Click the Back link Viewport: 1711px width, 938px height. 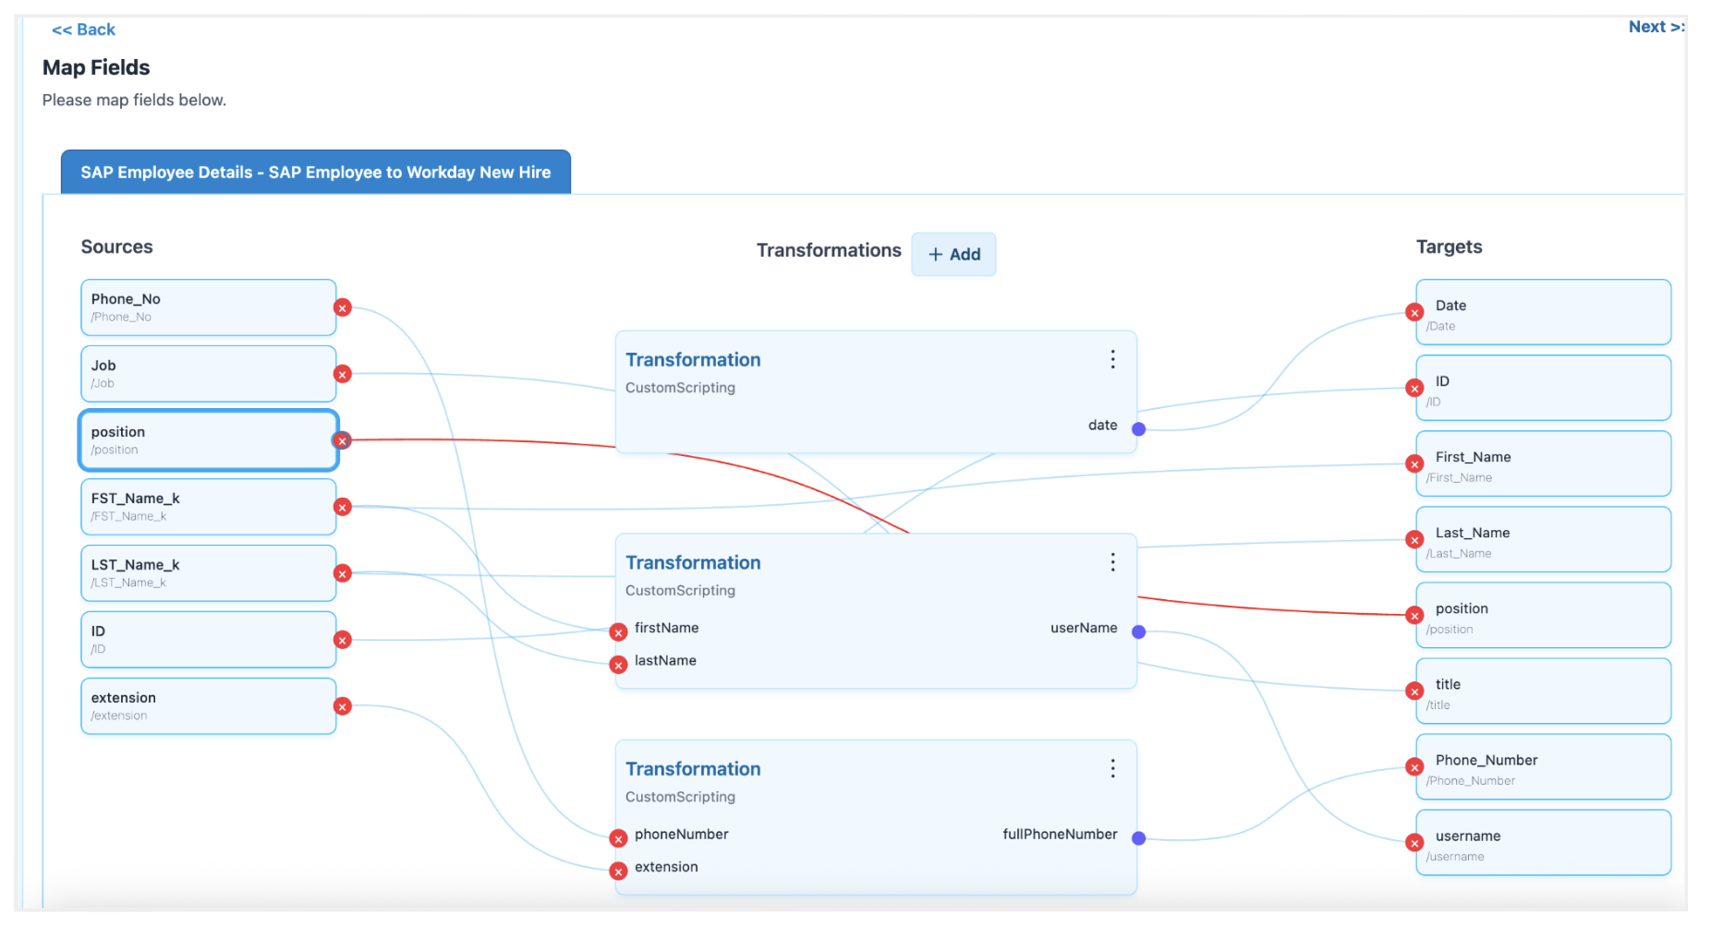pyautogui.click(x=83, y=29)
